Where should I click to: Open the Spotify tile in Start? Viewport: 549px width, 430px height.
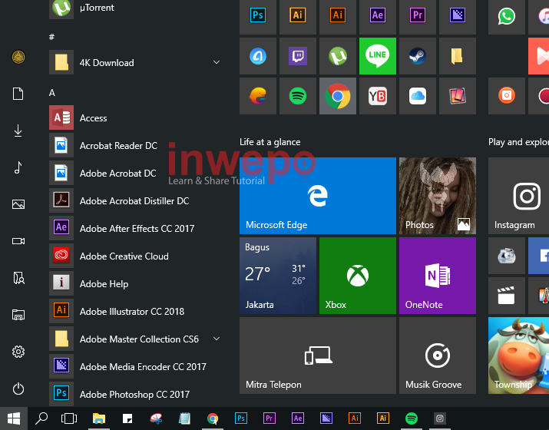[298, 96]
